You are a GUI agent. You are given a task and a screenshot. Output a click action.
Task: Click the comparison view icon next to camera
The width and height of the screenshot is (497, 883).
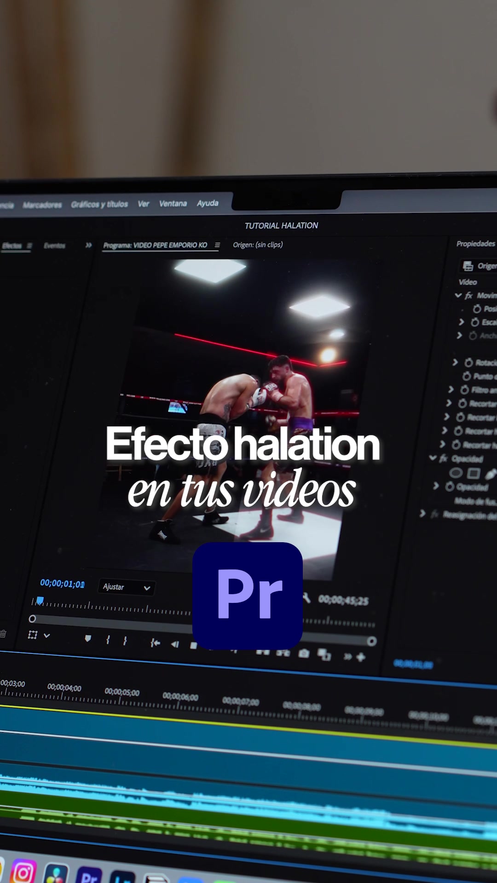click(324, 654)
